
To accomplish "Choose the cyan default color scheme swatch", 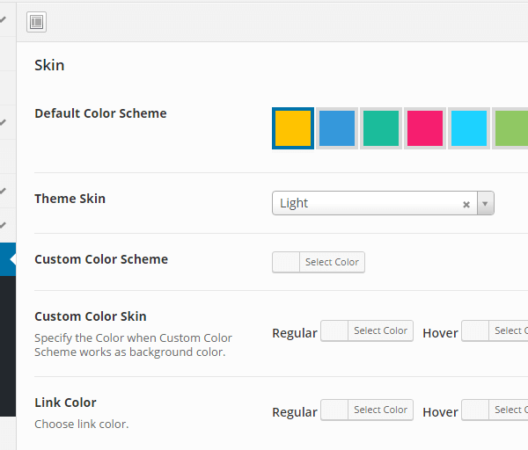I will (x=469, y=128).
